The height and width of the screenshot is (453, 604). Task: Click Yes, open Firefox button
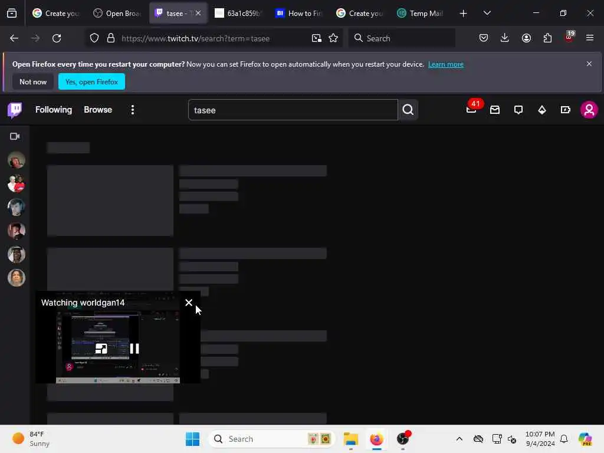coord(91,81)
